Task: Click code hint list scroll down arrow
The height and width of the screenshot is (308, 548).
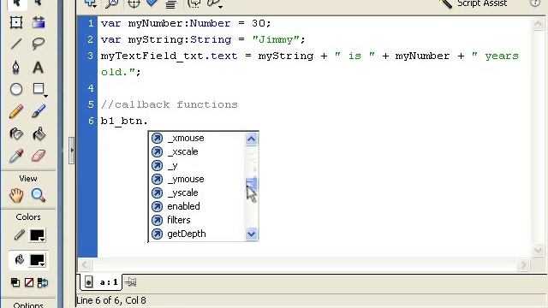Action: point(251,234)
